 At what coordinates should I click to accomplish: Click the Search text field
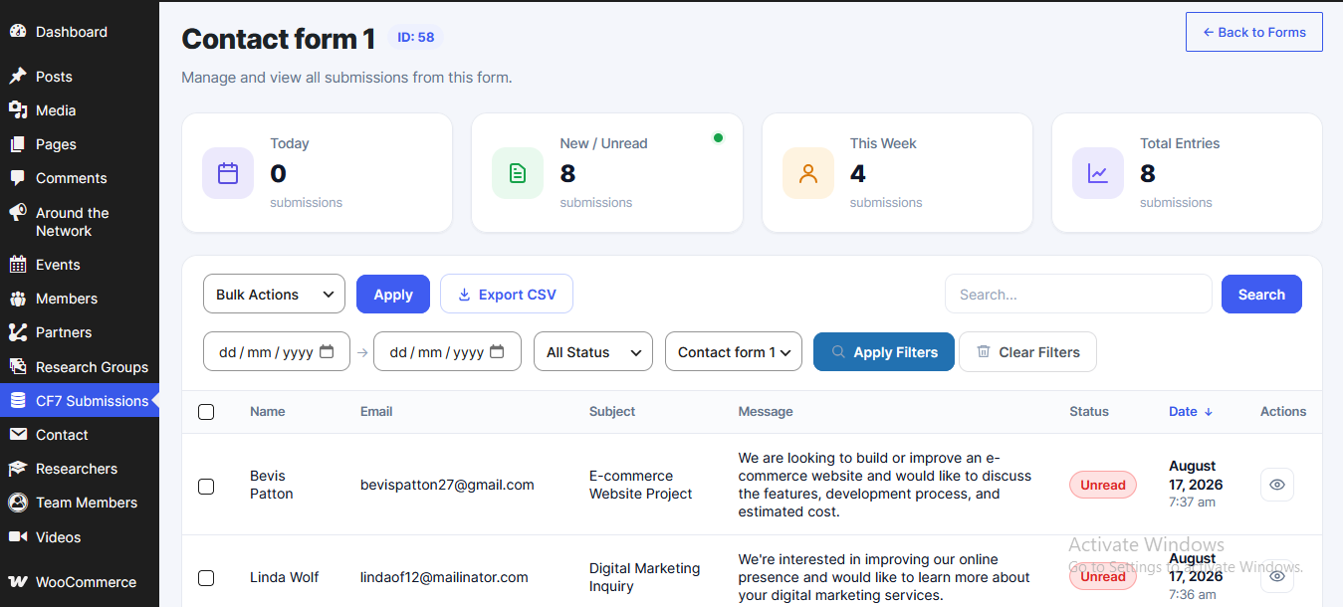[x=1078, y=294]
